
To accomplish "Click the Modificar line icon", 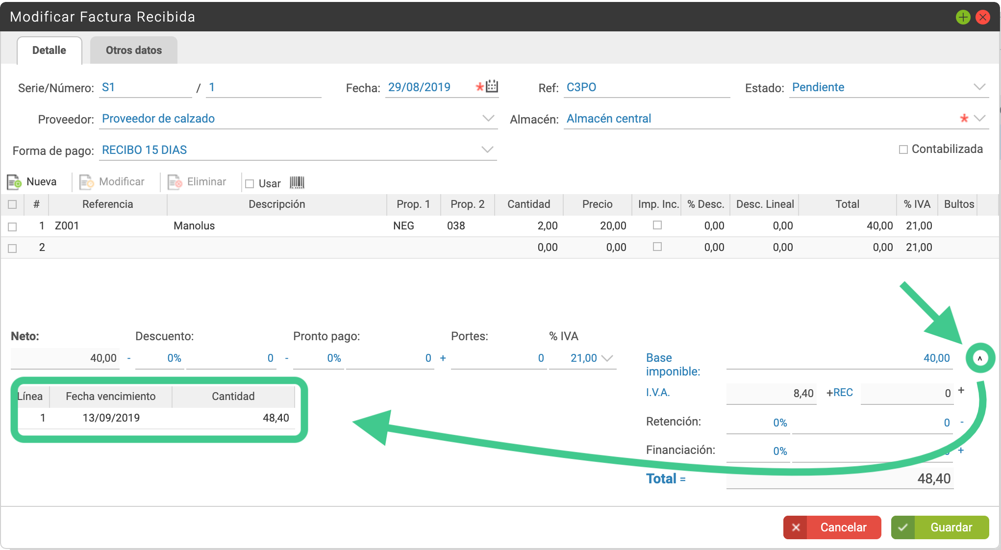I will pyautogui.click(x=87, y=182).
